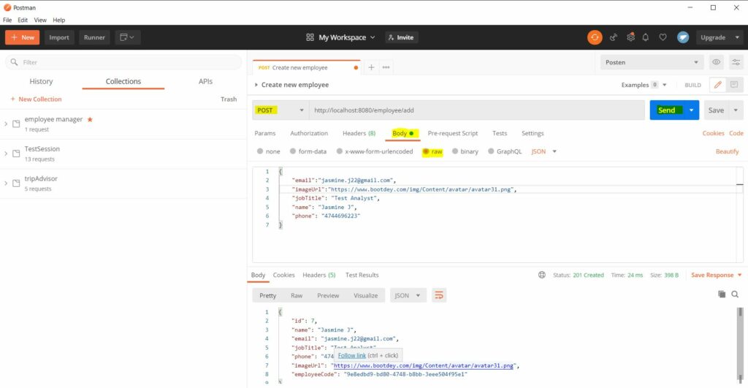Open the JSON body format dropdown
This screenshot has height=388, width=748.
tap(544, 151)
